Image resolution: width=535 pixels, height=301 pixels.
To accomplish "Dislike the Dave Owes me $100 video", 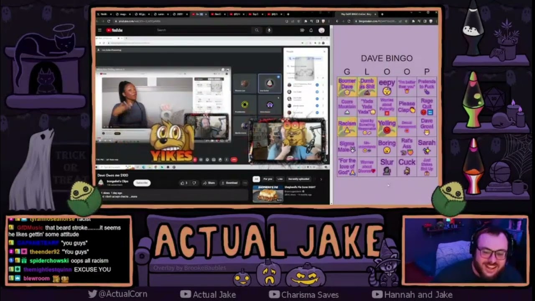I will tap(194, 183).
